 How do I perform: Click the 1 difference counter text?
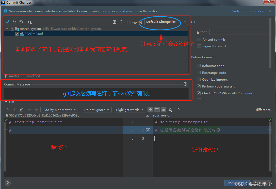(262, 110)
